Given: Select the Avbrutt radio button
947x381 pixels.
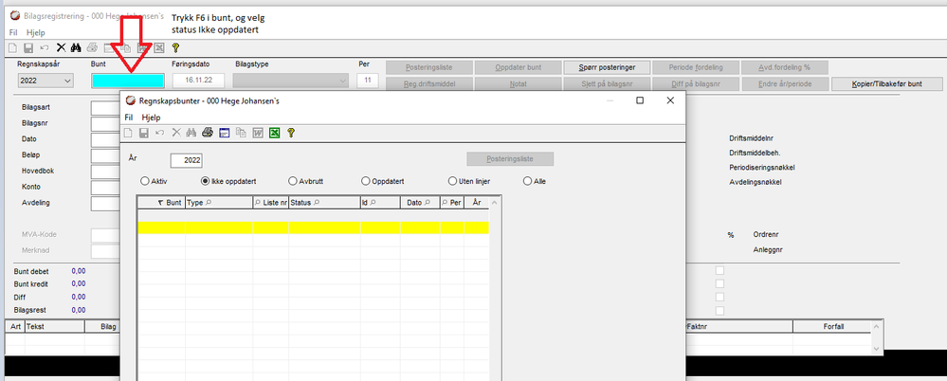Looking at the screenshot, I should pos(293,180).
